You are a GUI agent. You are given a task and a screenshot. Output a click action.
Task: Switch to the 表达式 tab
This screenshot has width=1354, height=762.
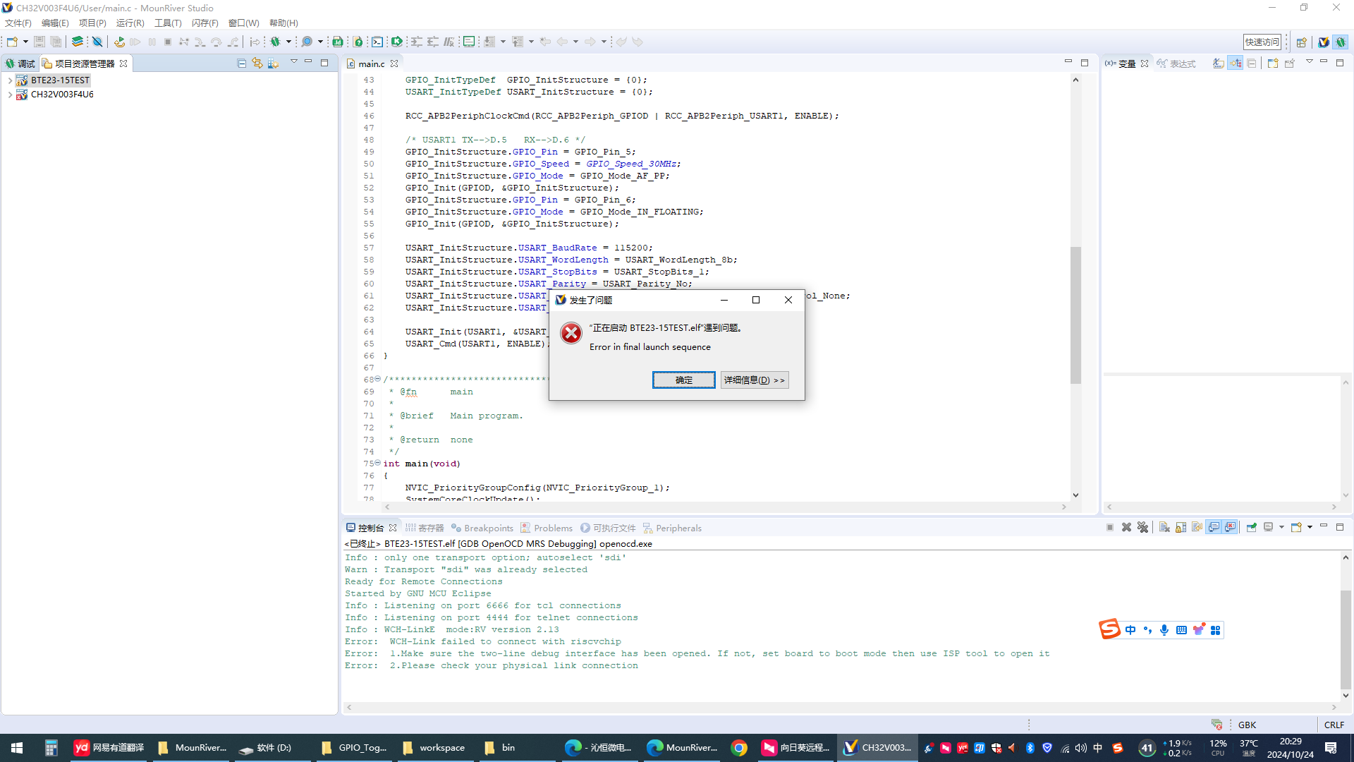coord(1176,64)
